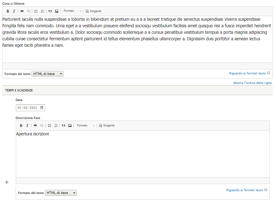Open the first Formato del testo select

[47, 74]
